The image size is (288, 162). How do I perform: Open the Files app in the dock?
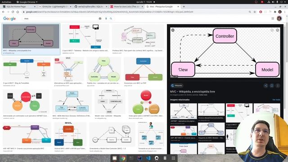pos(115,158)
